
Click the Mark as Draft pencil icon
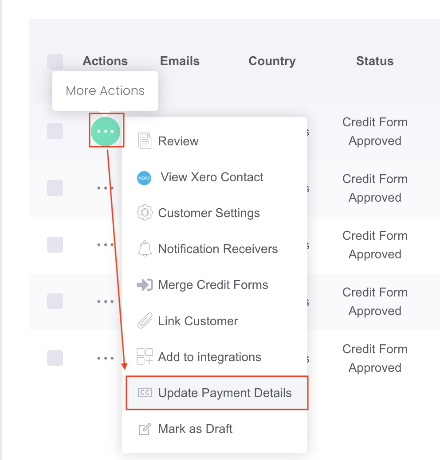[x=144, y=429]
